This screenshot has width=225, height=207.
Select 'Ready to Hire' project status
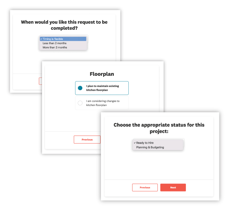[x=145, y=143]
